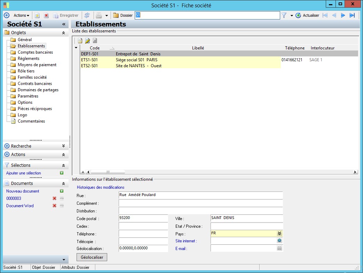Go to the last record
This screenshot has height=273, width=363.
click(x=352, y=15)
